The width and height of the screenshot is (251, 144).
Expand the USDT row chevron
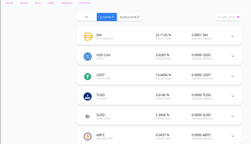(x=233, y=76)
